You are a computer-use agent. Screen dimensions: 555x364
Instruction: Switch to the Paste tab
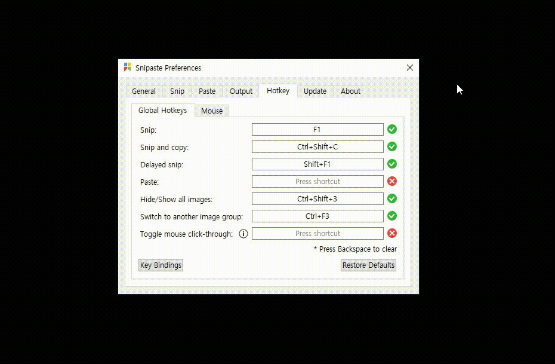207,91
